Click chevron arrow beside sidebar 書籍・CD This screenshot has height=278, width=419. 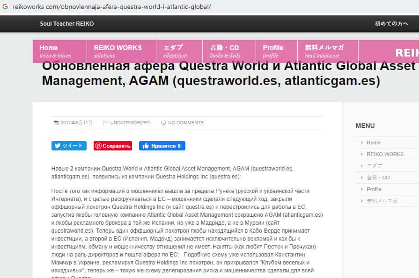(361, 178)
